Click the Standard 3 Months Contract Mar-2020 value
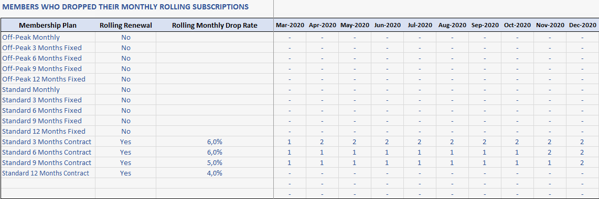This screenshot has height=199, width=599. pyautogui.click(x=290, y=142)
